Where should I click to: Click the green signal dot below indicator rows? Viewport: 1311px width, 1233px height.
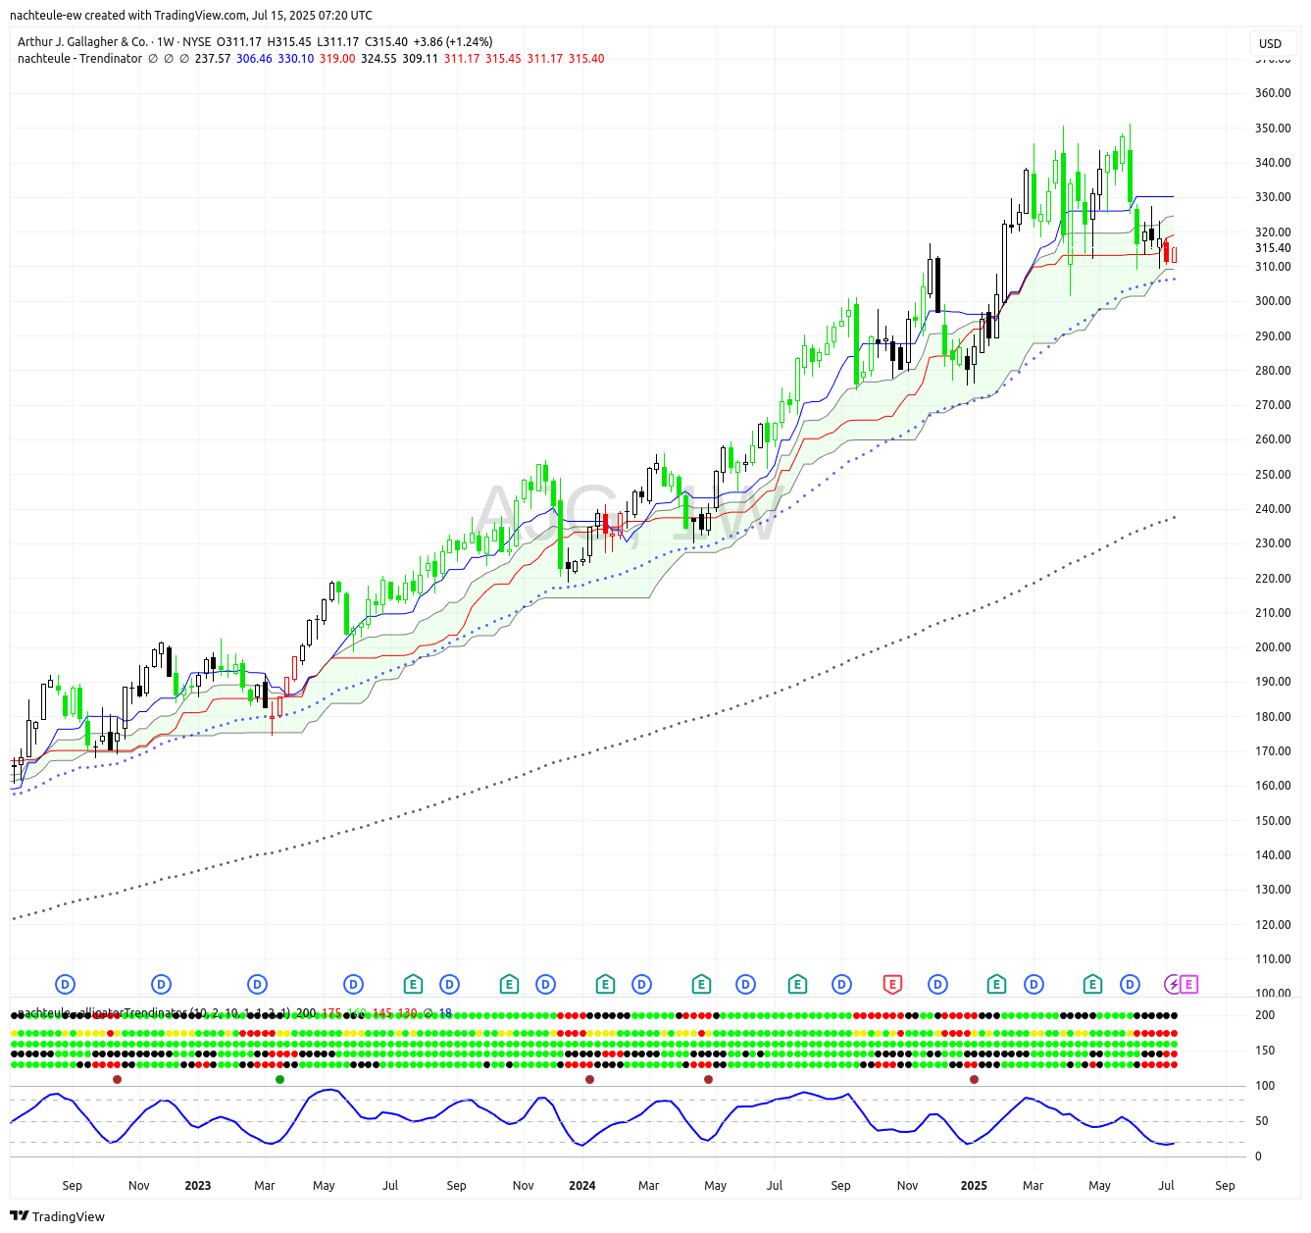pyautogui.click(x=280, y=1079)
